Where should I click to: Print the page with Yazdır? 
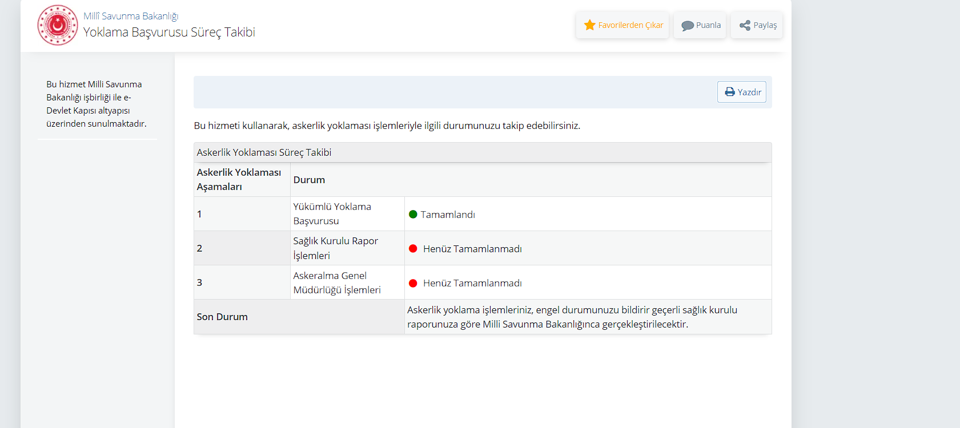click(x=742, y=92)
